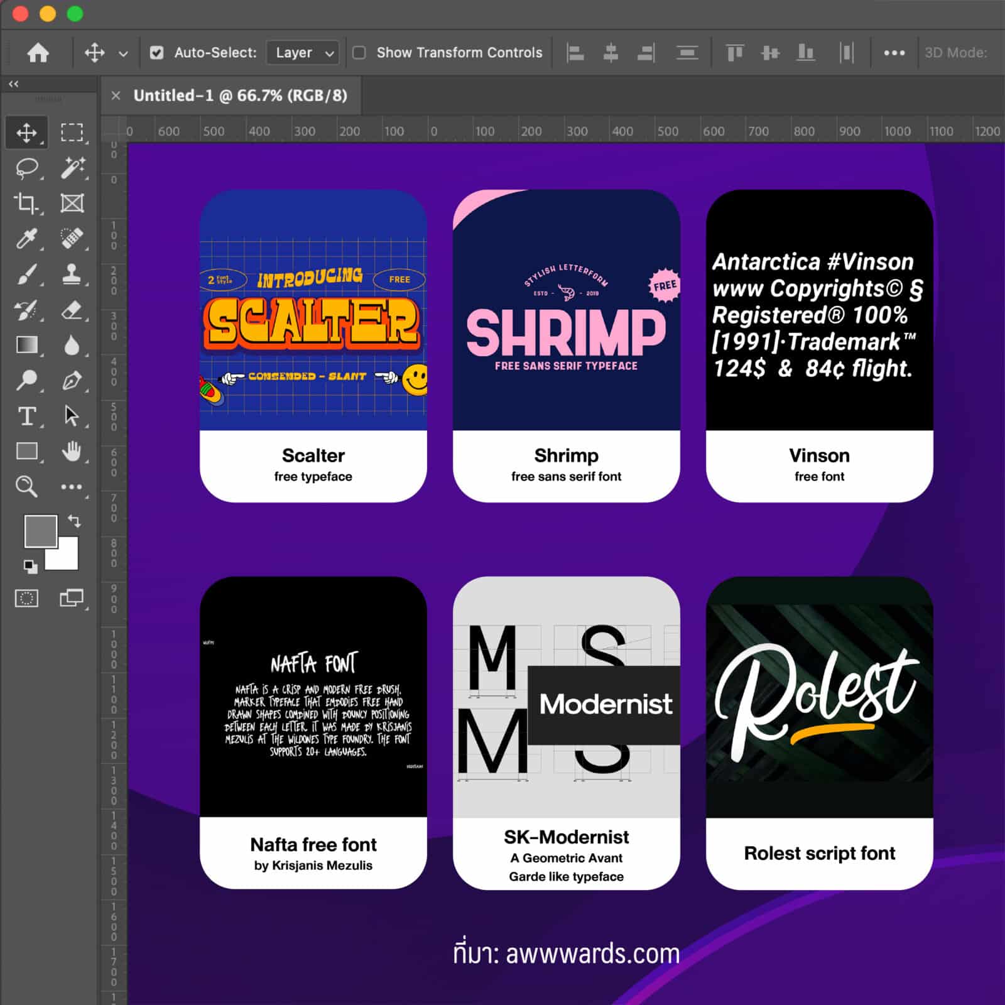Switch to the Untitled-1 document tab
1005x1005 pixels.
point(240,95)
